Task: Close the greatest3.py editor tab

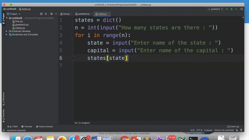Action: point(92,14)
